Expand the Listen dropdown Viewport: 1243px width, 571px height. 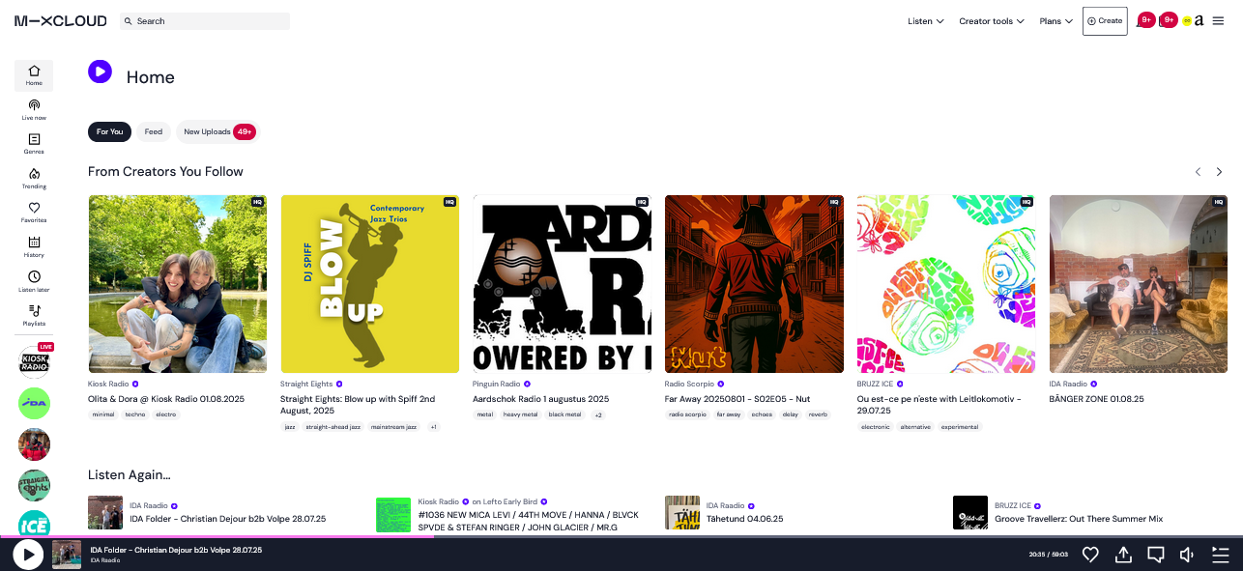(x=926, y=21)
